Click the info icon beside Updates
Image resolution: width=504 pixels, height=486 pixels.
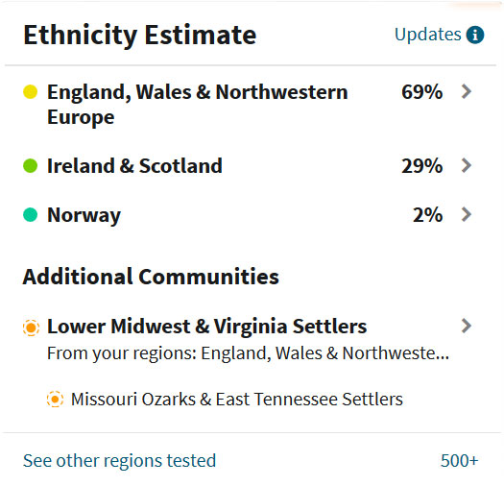475,35
